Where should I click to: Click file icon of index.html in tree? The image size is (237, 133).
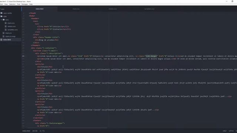[x=1, y=40]
